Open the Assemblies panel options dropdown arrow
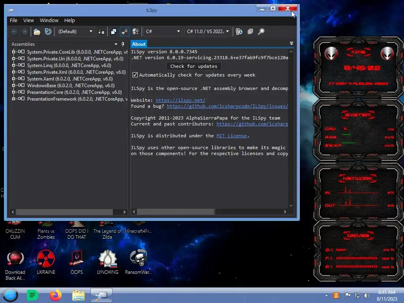The height and width of the screenshot is (303, 404). click(x=116, y=44)
